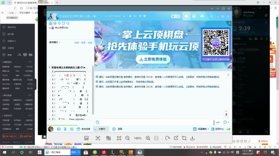
Task: Click the rose flower gift icon
Action: pyautogui.click(x=226, y=115)
